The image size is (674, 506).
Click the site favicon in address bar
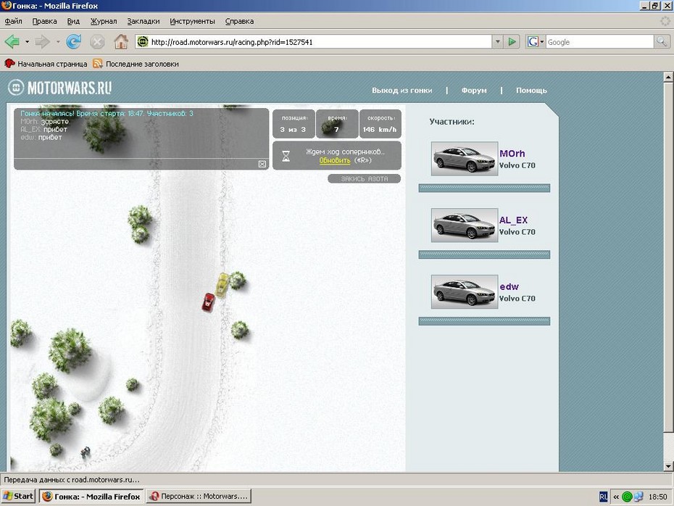tap(143, 42)
